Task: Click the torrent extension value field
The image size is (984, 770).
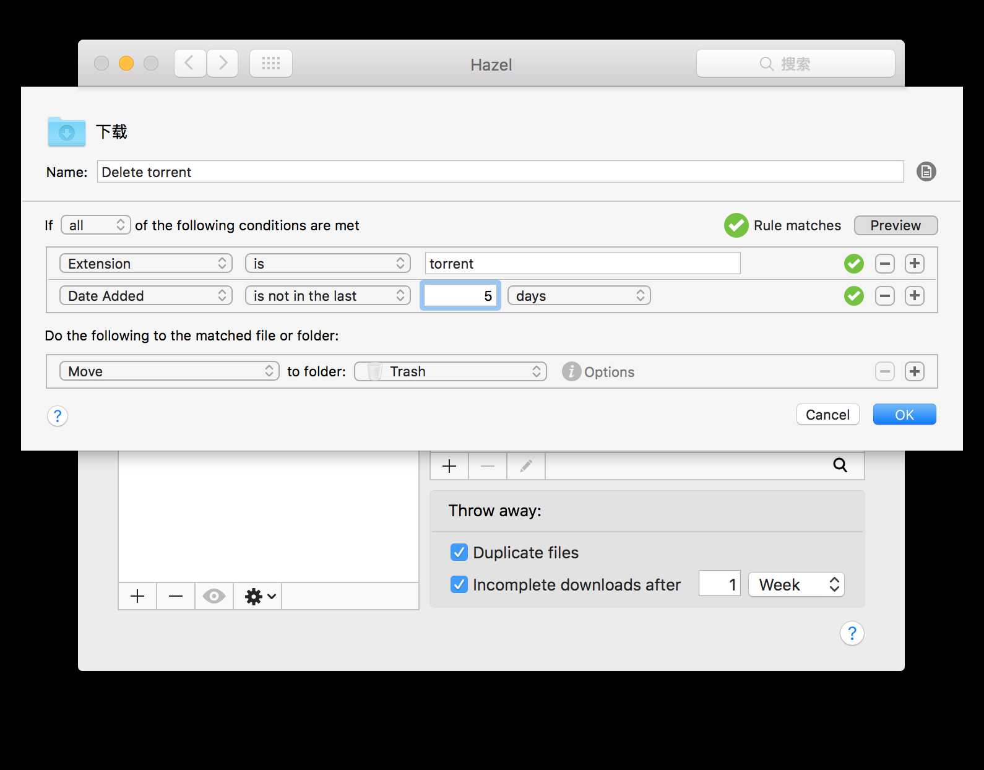Action: pyautogui.click(x=582, y=263)
